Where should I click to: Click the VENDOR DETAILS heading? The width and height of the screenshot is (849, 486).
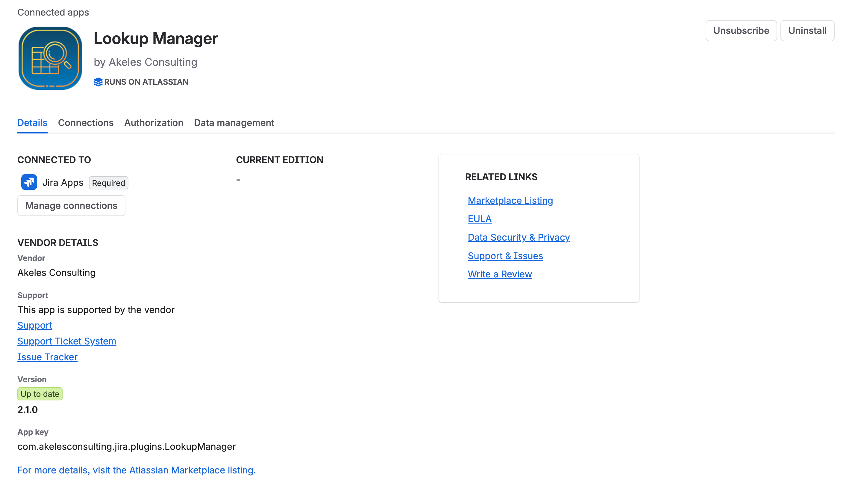[58, 243]
